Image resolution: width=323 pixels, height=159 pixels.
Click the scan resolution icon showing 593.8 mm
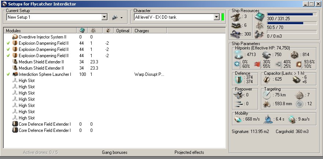tap(267, 104)
